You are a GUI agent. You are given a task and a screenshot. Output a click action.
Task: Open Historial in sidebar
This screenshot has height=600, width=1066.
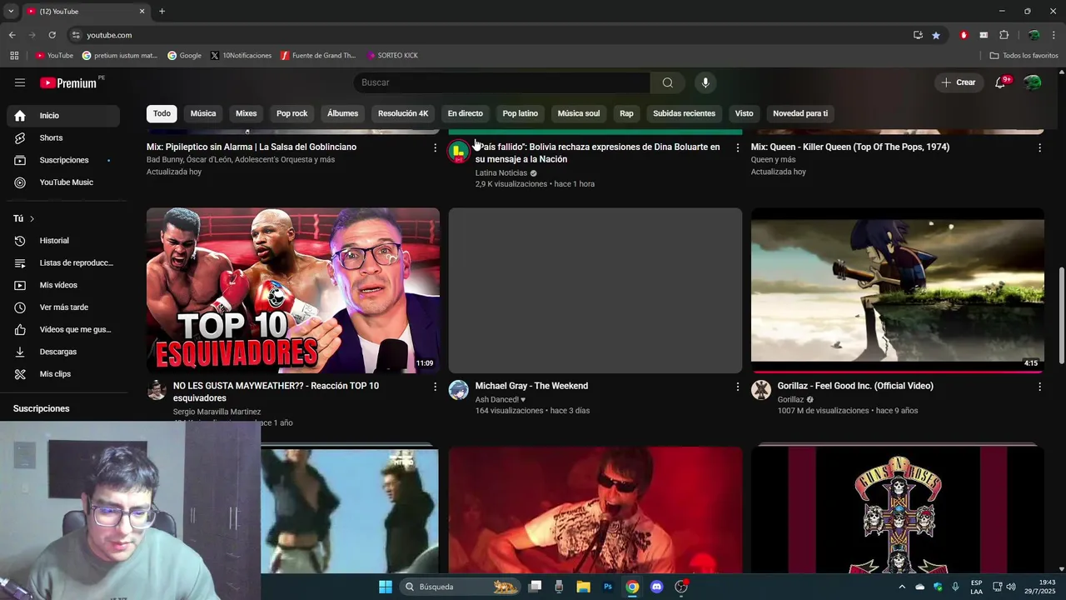63,241
